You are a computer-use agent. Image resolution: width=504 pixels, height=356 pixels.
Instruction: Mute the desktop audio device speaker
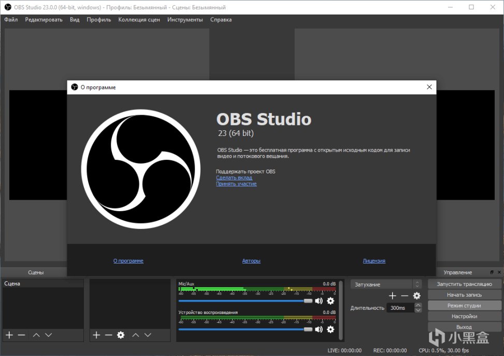319,329
